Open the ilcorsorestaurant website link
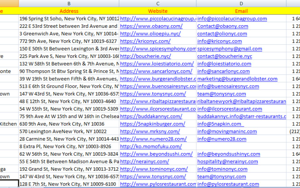This screenshot has height=188, width=300. coord(158,109)
